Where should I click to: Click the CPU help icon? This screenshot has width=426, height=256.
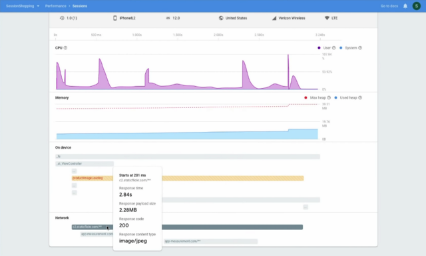pos(65,48)
